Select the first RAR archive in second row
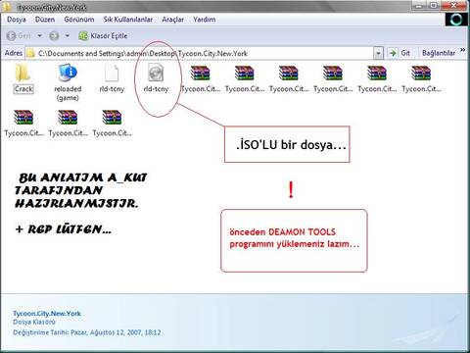This screenshot has height=353, width=470. tap(23, 117)
